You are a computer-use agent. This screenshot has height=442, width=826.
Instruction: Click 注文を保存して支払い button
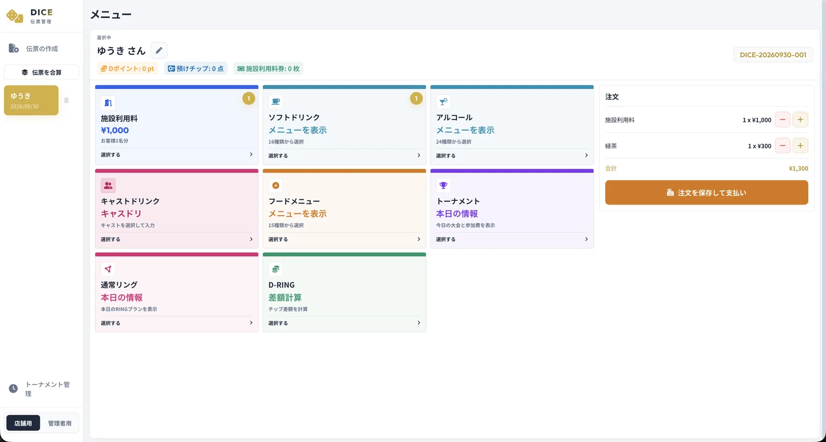[x=706, y=193]
